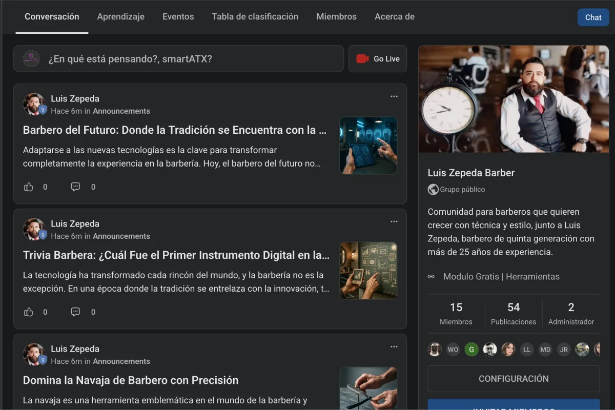Open options menu on Barbero del Futuro post
Image resolution: width=615 pixels, height=410 pixels.
394,96
